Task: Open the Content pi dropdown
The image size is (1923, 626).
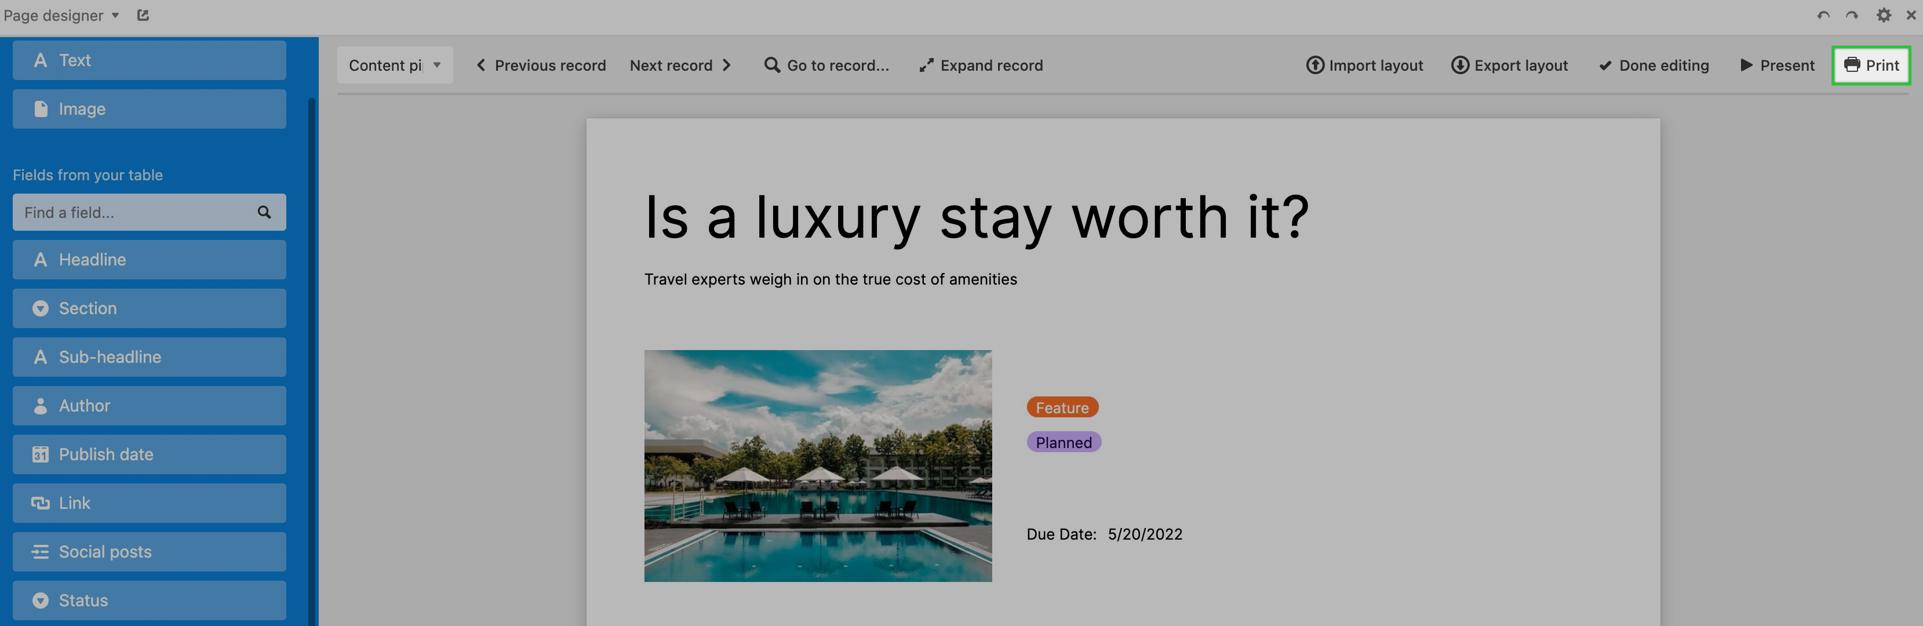Action: point(392,64)
